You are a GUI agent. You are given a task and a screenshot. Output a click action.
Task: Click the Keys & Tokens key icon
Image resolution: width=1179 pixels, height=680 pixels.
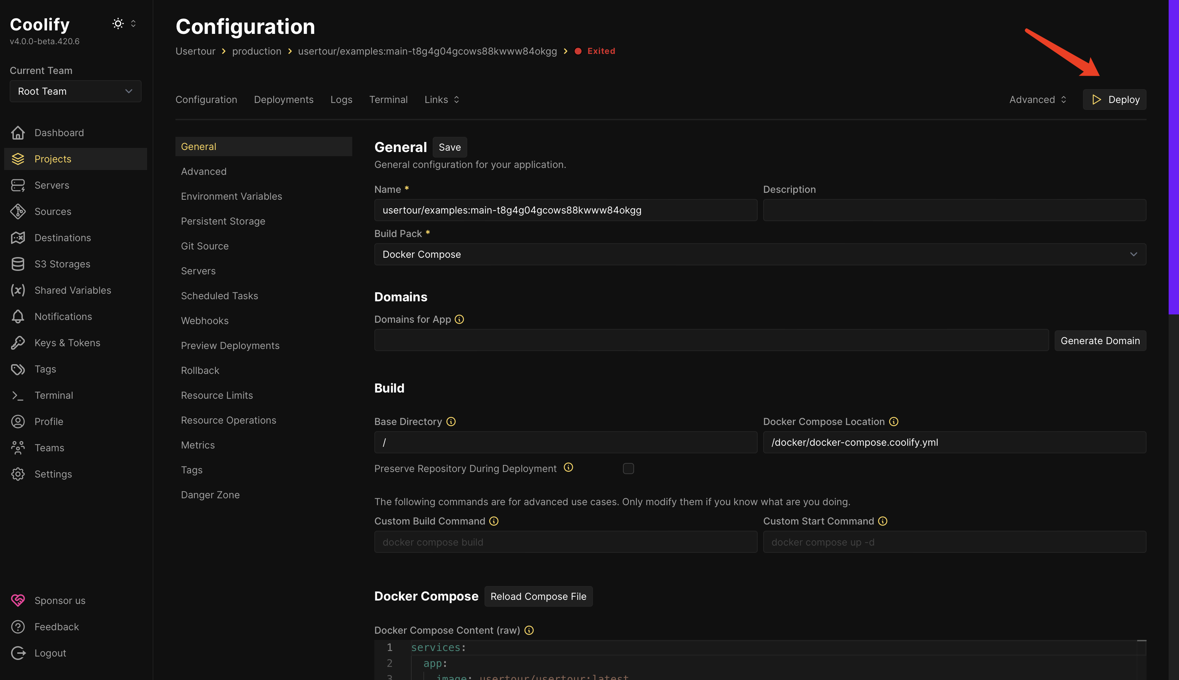18,343
